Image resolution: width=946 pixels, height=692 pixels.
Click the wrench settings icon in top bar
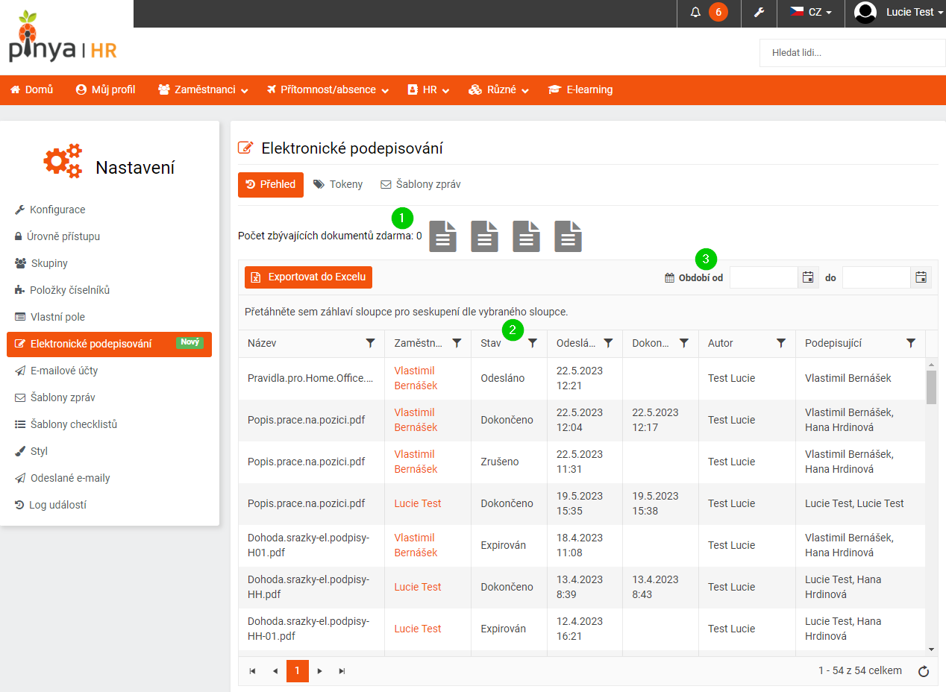759,12
